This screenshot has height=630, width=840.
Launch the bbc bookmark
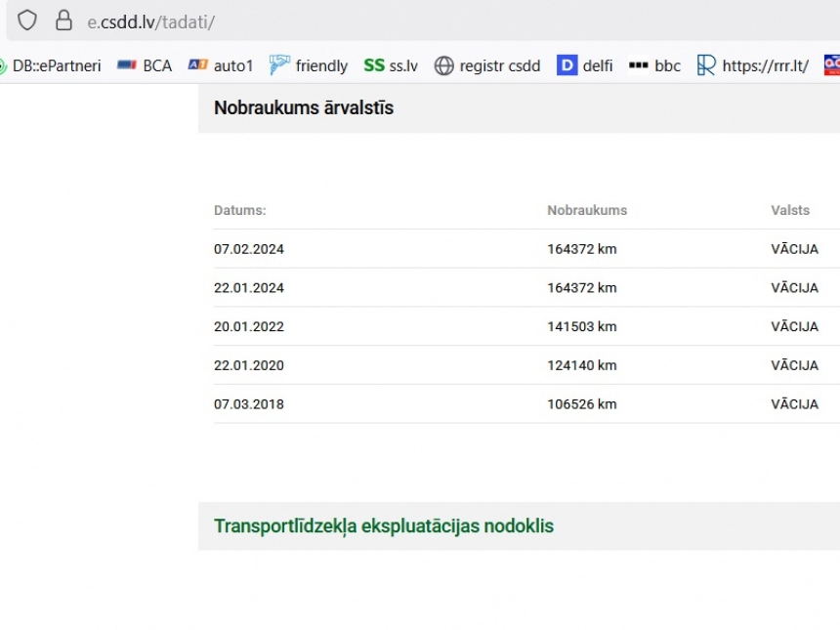coord(654,65)
